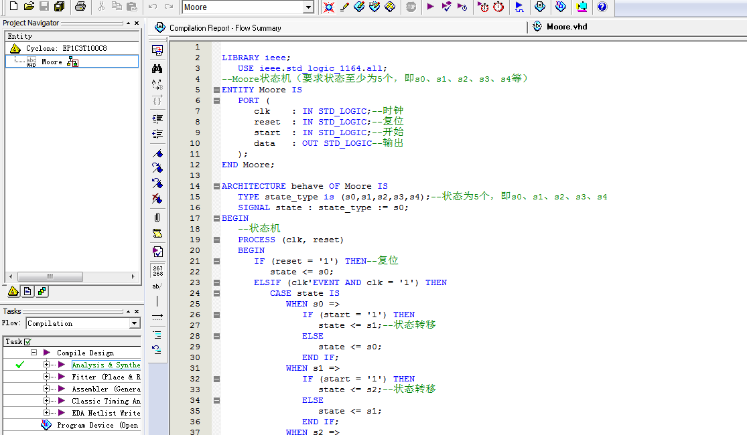Viewport: 747px width, 435px height.
Task: Click the Print icon in toolbar
Action: 80,7
